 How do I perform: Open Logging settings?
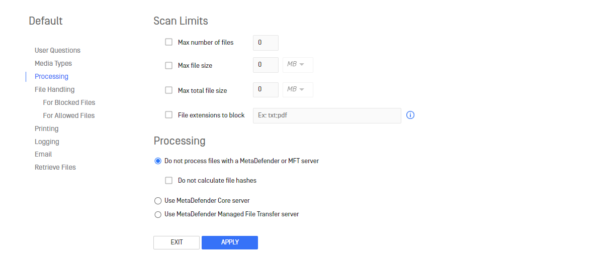(47, 142)
